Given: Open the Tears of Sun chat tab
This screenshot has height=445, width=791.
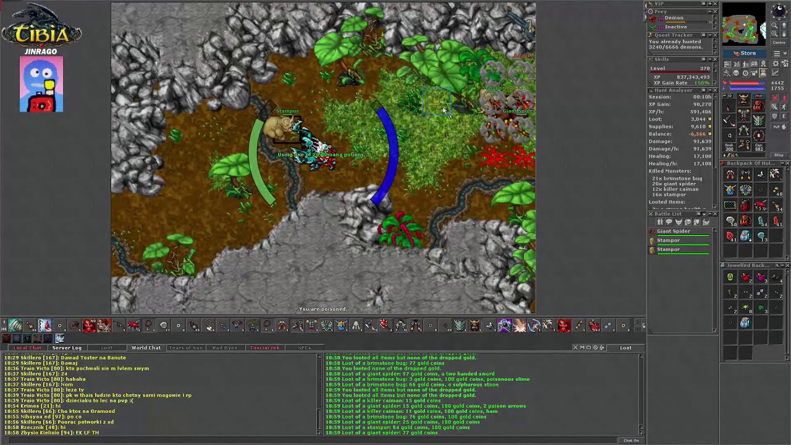Looking at the screenshot, I should (185, 348).
